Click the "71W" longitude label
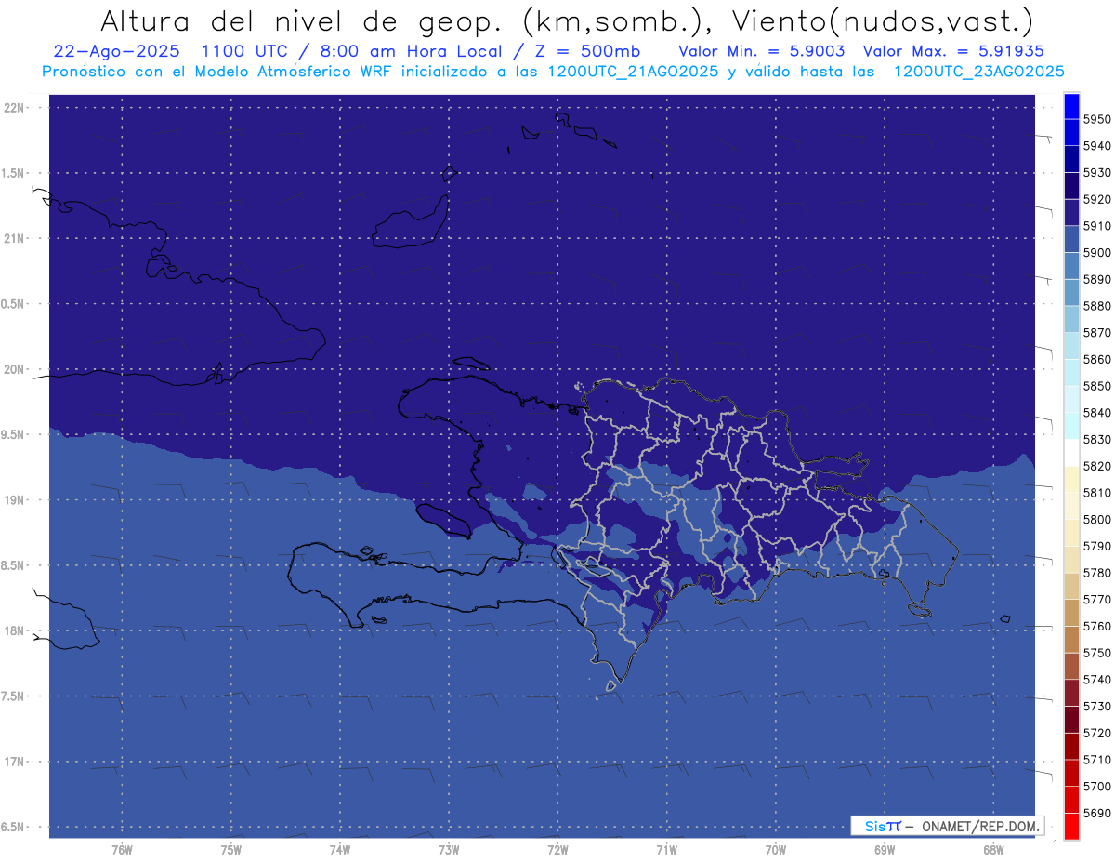 pos(666,849)
